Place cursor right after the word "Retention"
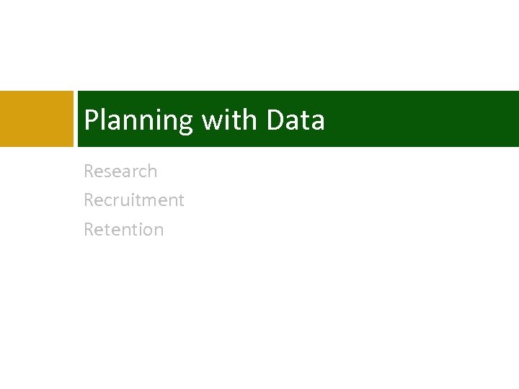 coord(165,230)
